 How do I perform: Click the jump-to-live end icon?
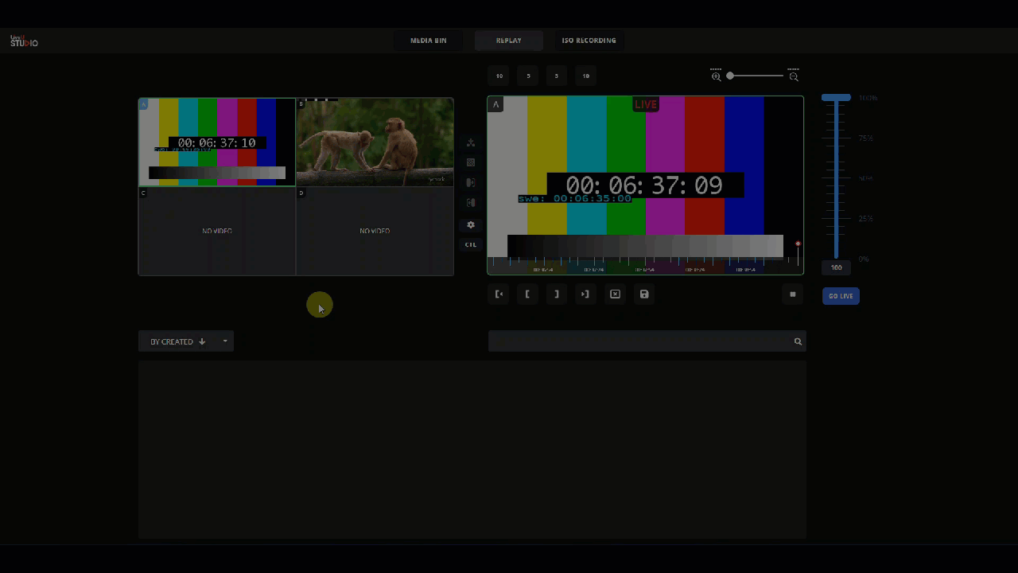click(x=585, y=294)
